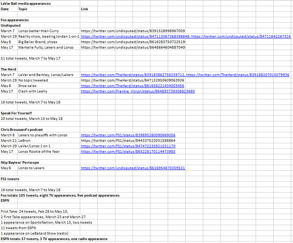The height and width of the screenshot is (243, 293).
Task: Select the 'LaVar/Lonzo 1 on 1' cell
Action: coord(34,146)
